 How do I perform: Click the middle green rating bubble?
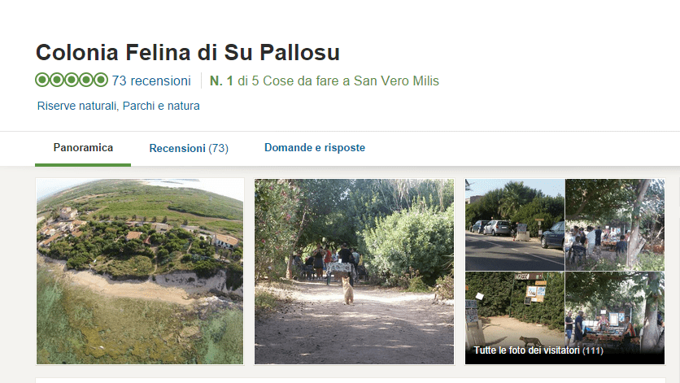(72, 81)
